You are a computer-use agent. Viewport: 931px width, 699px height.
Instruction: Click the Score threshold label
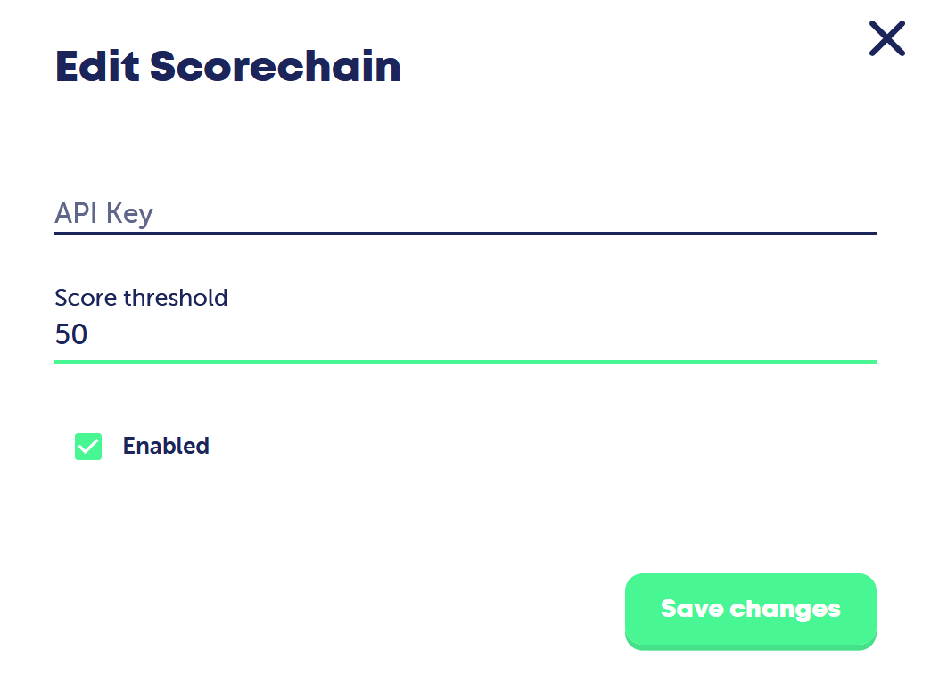[141, 298]
